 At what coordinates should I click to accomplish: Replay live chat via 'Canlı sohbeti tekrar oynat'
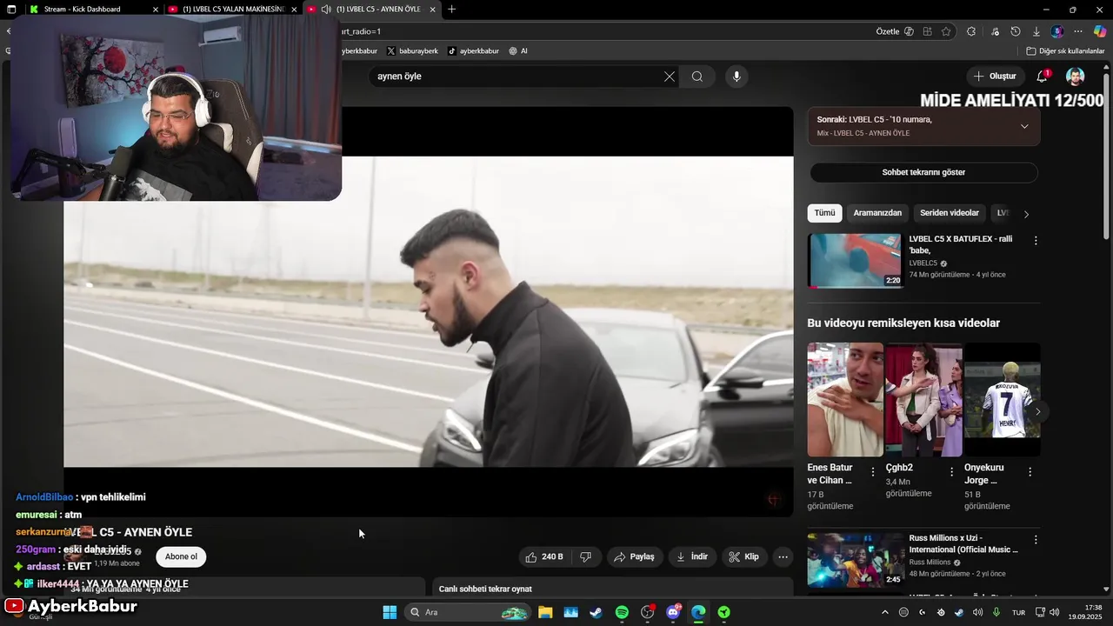[x=485, y=589]
